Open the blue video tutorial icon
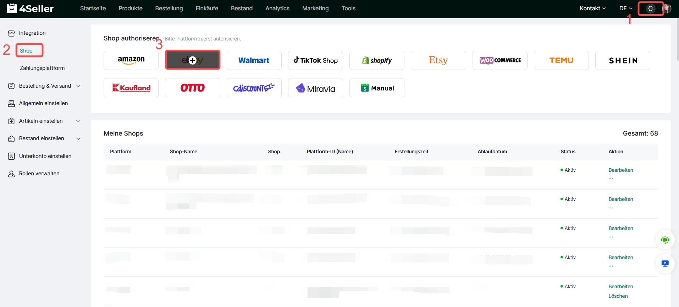Viewport: 679px width, 307px height. [x=665, y=264]
